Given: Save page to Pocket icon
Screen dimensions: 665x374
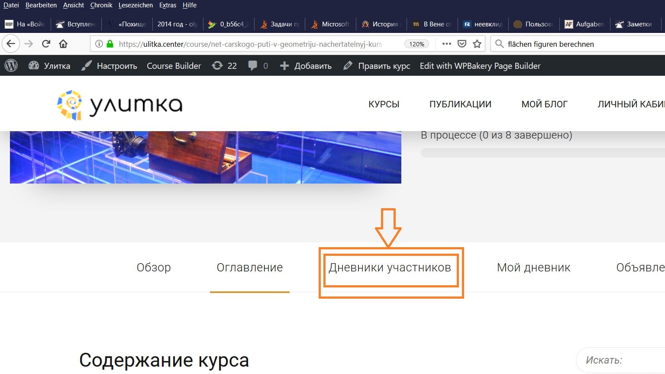Looking at the screenshot, I should [x=462, y=44].
